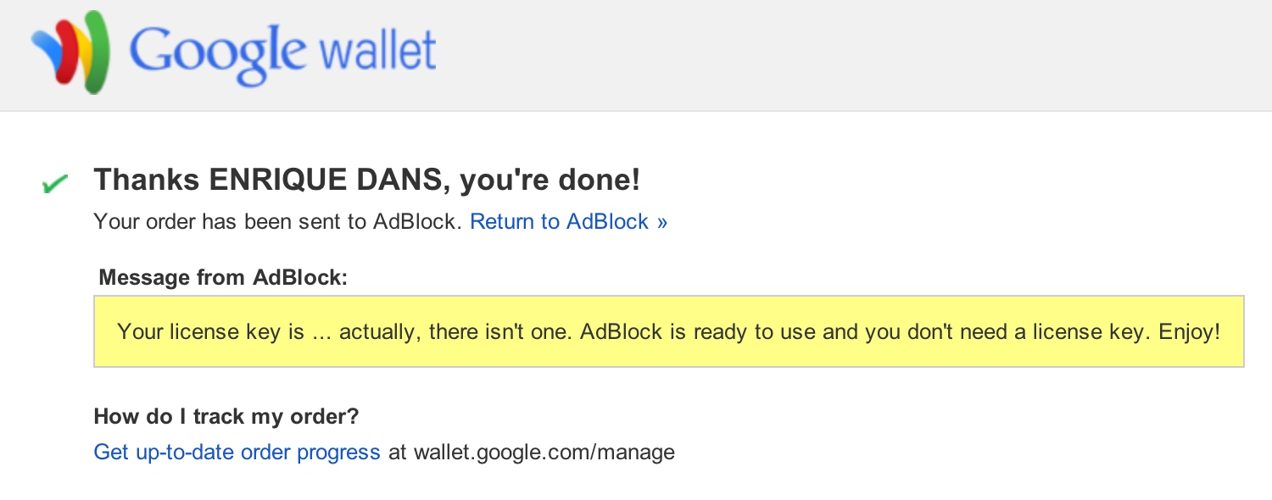Viewport: 1272px width, 500px height.
Task: Click the "How do I track my order?" heading
Action: tap(226, 416)
